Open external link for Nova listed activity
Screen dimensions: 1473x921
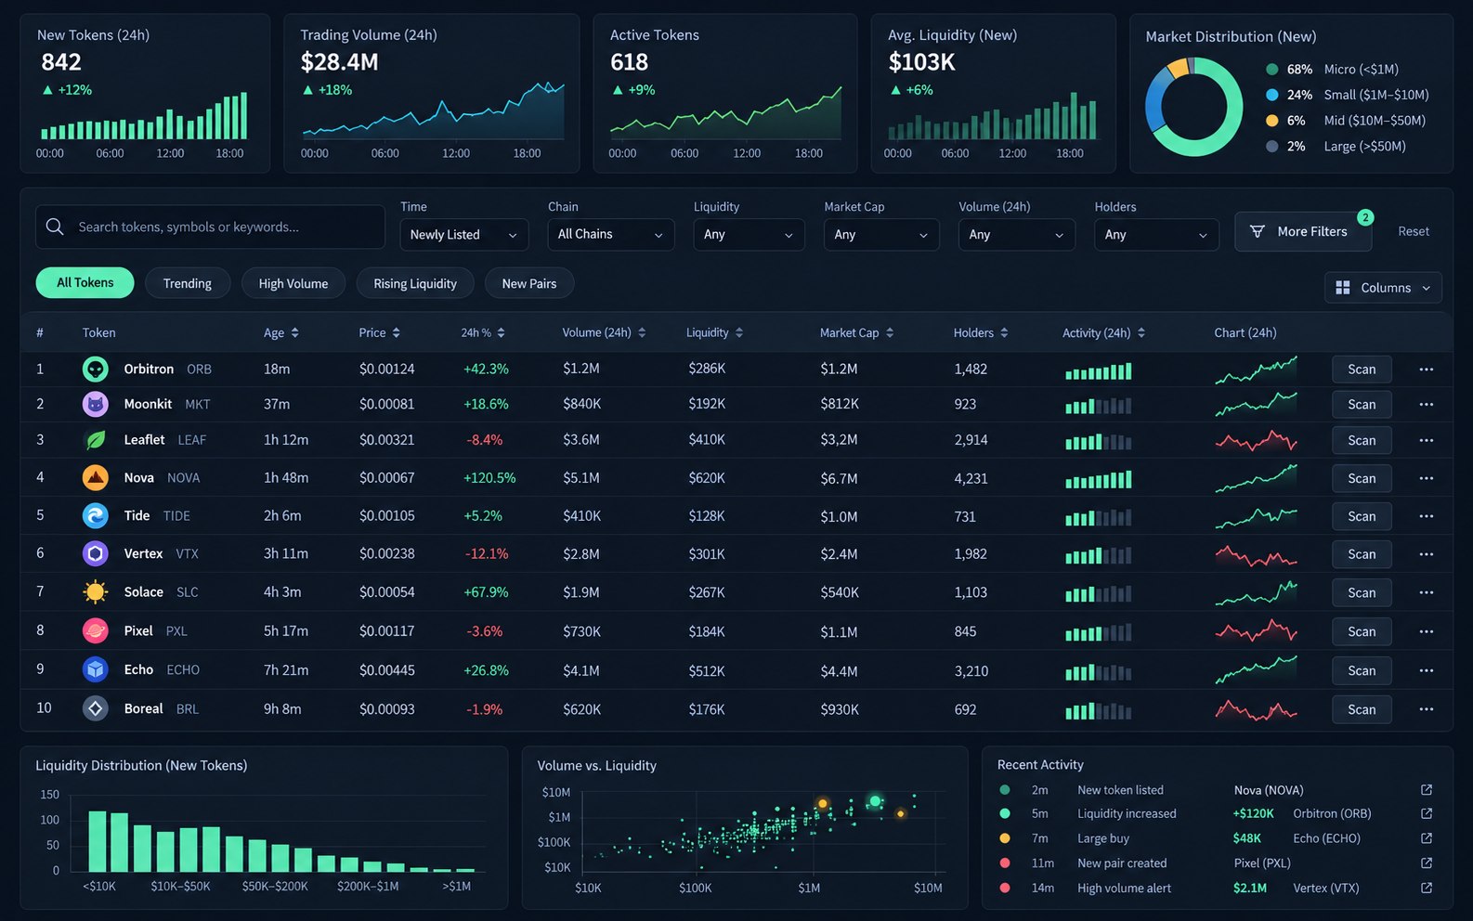pos(1427,790)
